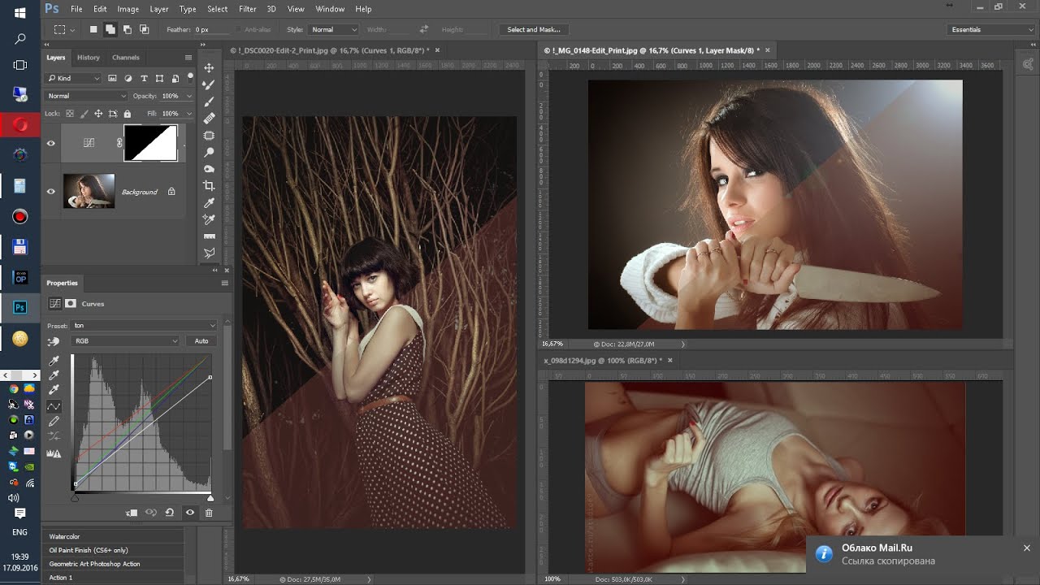This screenshot has height=585, width=1040.
Task: Hide the Curves adjustment layer
Action: [51, 144]
